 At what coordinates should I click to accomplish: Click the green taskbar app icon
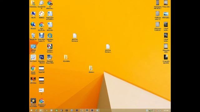[x=57, y=110]
